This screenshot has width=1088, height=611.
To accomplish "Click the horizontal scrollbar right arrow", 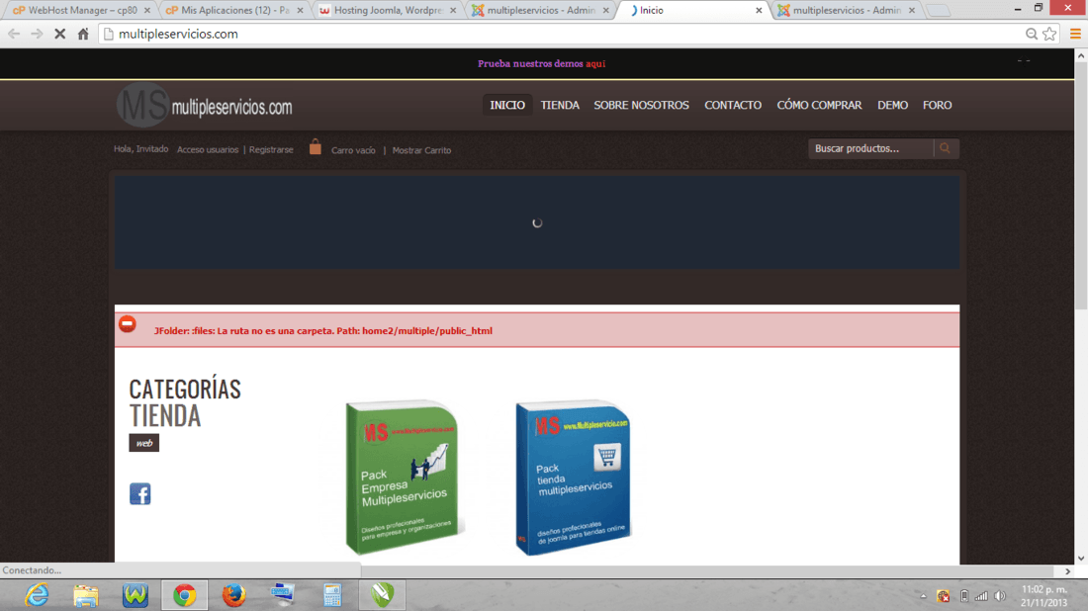I will [x=1068, y=571].
